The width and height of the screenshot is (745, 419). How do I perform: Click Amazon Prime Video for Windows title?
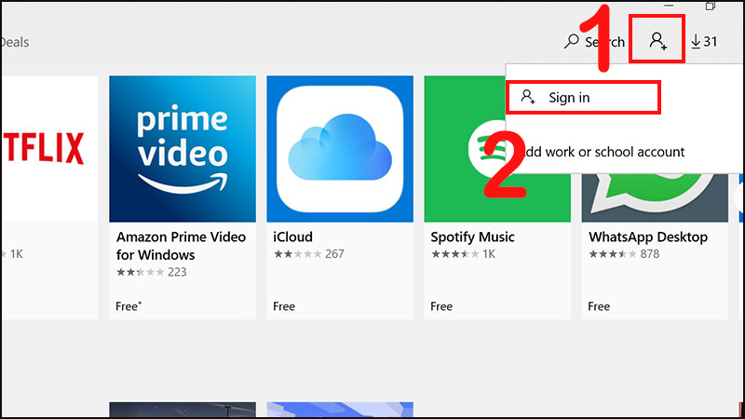(x=181, y=246)
